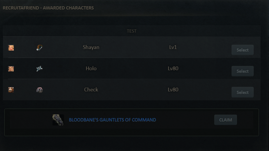Image resolution: width=269 pixels, height=151 pixels.
Task: Select the Shayan character
Action: point(242,50)
